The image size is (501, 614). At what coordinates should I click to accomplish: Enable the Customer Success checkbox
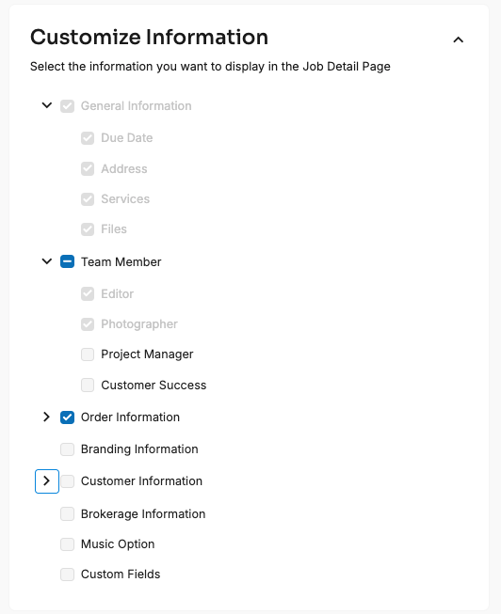[x=88, y=385]
